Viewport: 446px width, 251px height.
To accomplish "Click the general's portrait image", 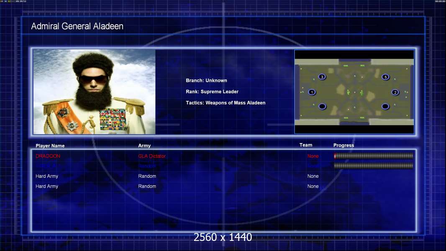I will [x=95, y=92].
